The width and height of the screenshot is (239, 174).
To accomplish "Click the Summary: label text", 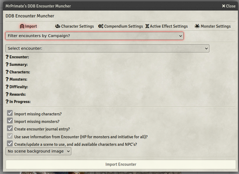I will coord(19,65).
